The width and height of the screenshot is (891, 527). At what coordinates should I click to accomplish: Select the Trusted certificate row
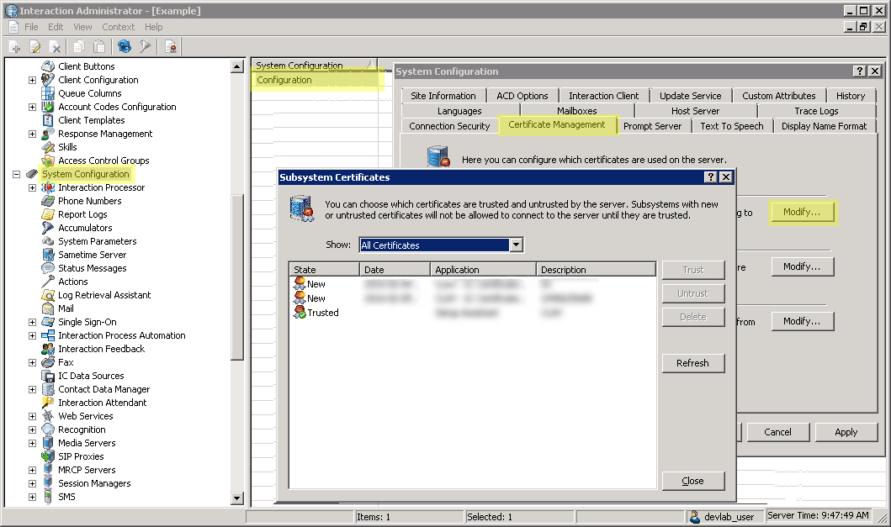tap(322, 313)
